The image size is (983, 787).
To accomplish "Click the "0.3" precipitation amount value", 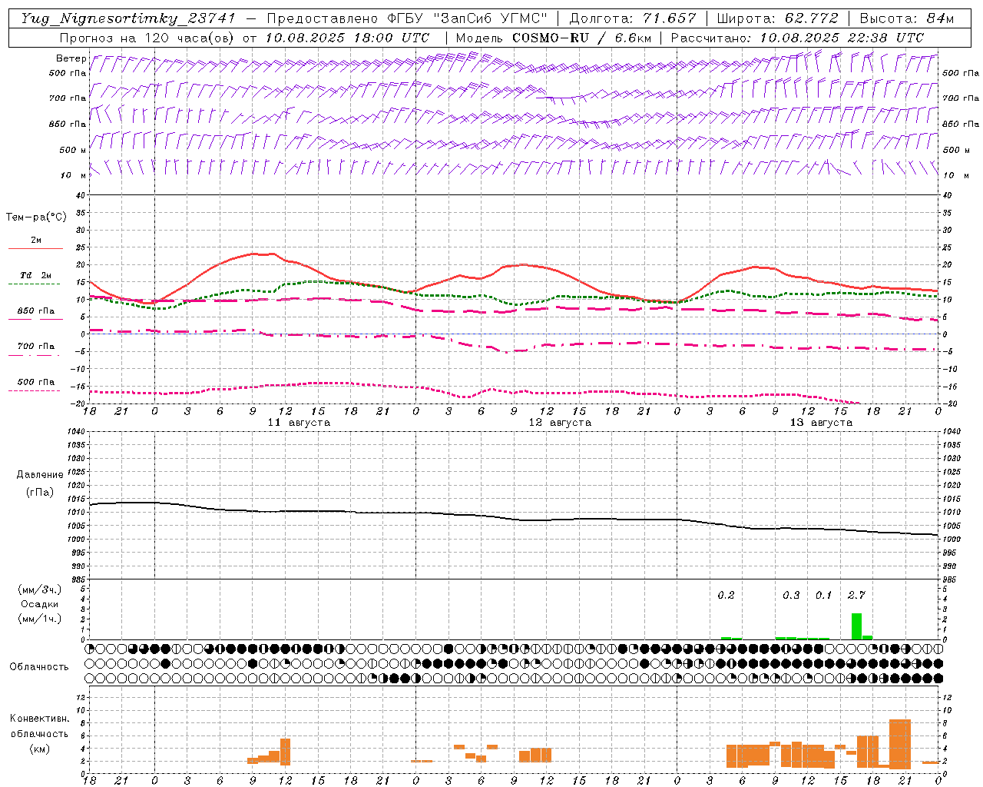I will pyautogui.click(x=791, y=595).
